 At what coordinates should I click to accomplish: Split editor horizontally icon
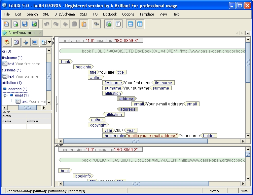(x=130, y=24)
